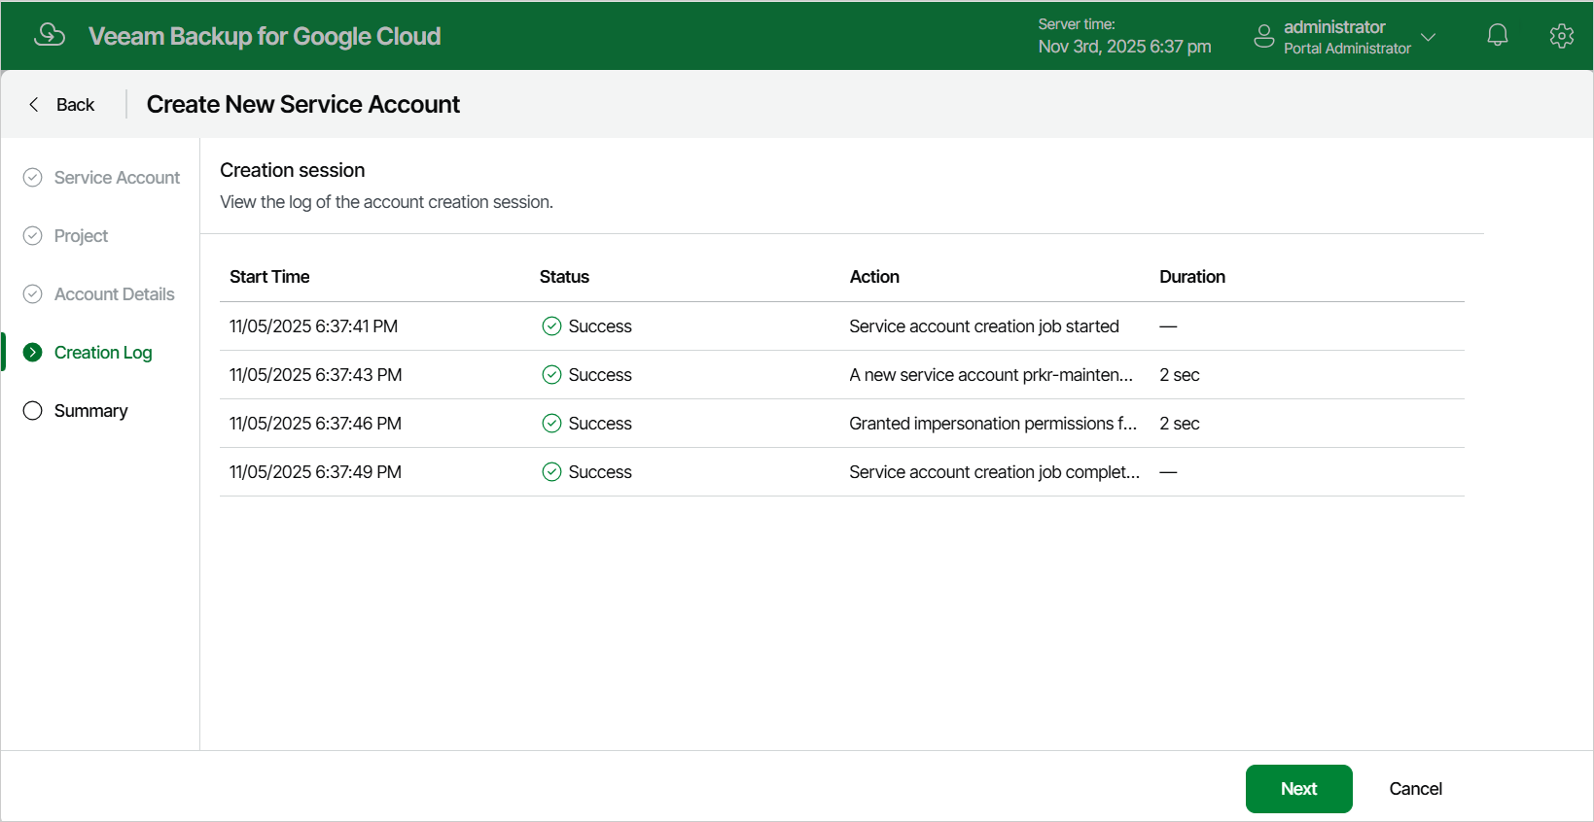1594x822 pixels.
Task: Click 2 sec duration in 6:37:46 row
Action: tap(1180, 424)
